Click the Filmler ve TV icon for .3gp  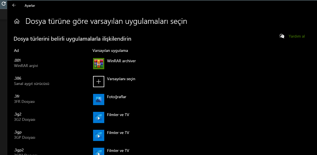click(99, 135)
